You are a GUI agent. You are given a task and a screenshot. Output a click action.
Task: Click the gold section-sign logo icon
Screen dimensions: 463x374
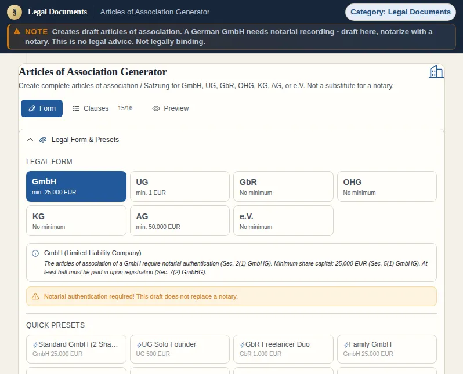(15, 12)
